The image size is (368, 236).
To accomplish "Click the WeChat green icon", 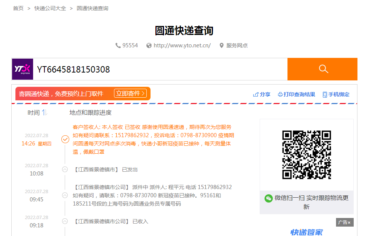I will (269, 198).
